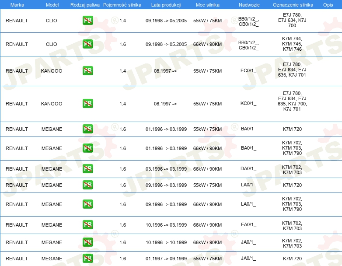The height and width of the screenshot is (266, 342).
Task: Click the Opis column header
Action: [328, 4]
